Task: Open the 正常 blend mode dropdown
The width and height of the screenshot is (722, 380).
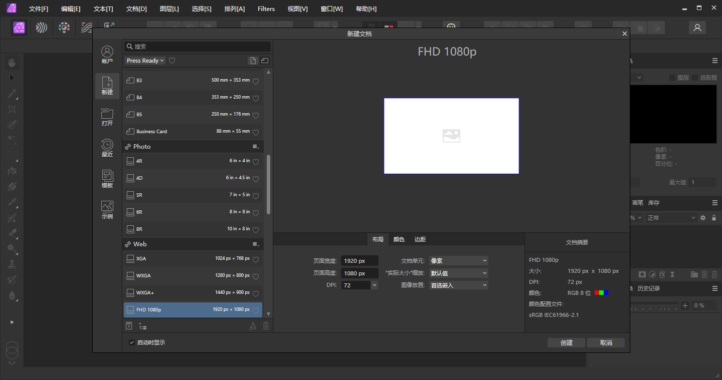Action: [x=671, y=218]
